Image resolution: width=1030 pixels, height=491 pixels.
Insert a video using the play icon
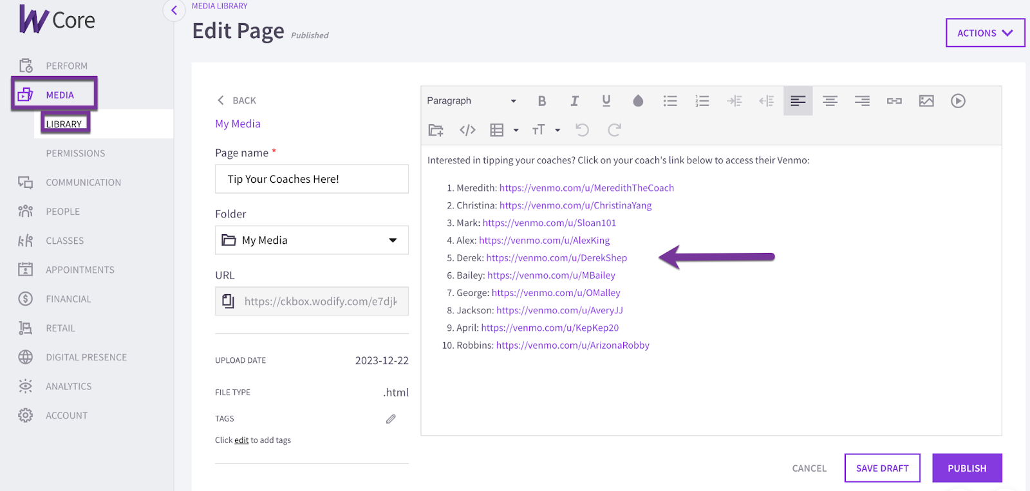click(x=958, y=101)
